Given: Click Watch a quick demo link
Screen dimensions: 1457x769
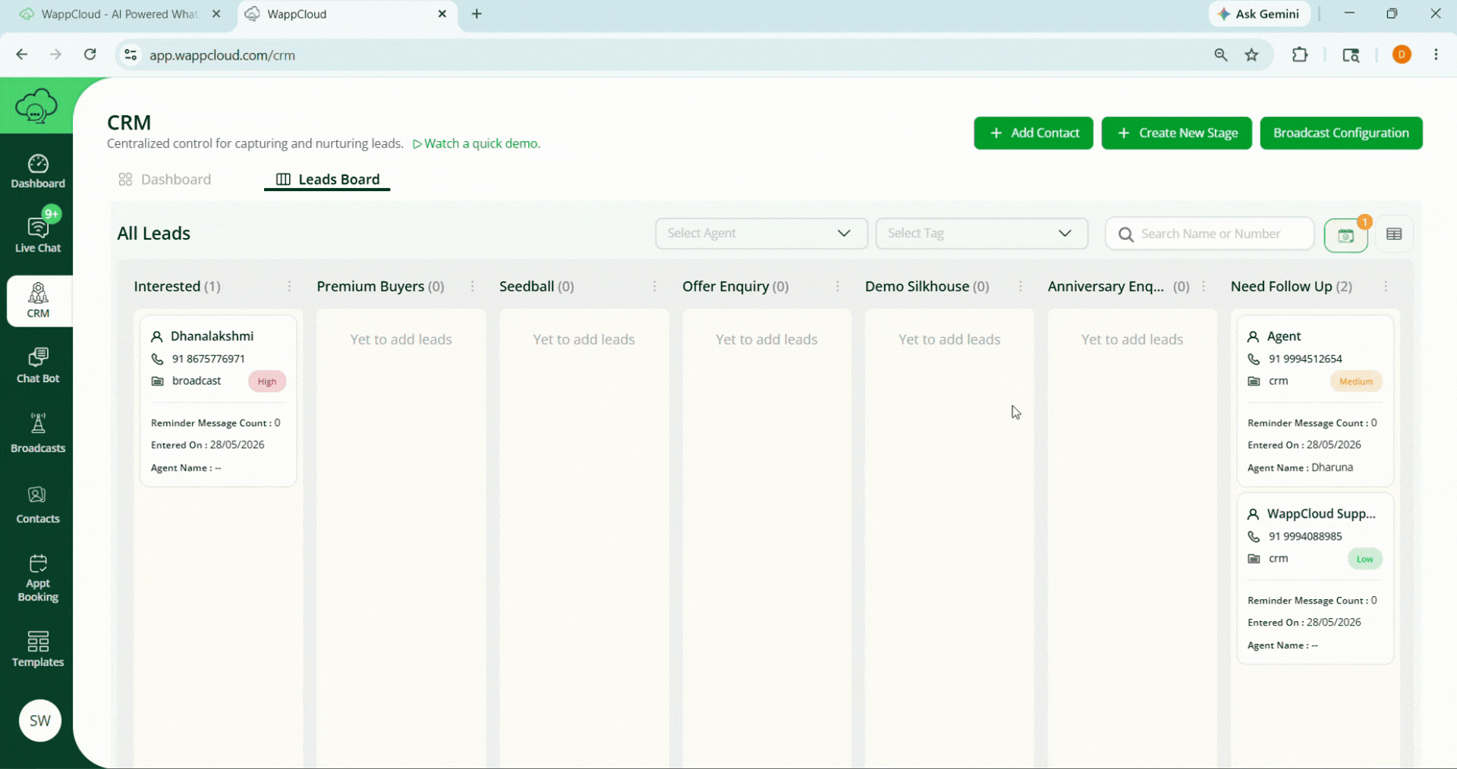Looking at the screenshot, I should click(477, 144).
